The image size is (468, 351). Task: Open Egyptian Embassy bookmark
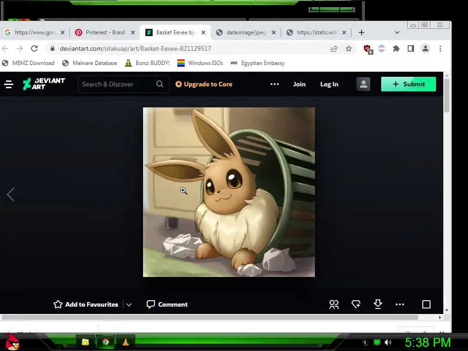click(x=258, y=63)
